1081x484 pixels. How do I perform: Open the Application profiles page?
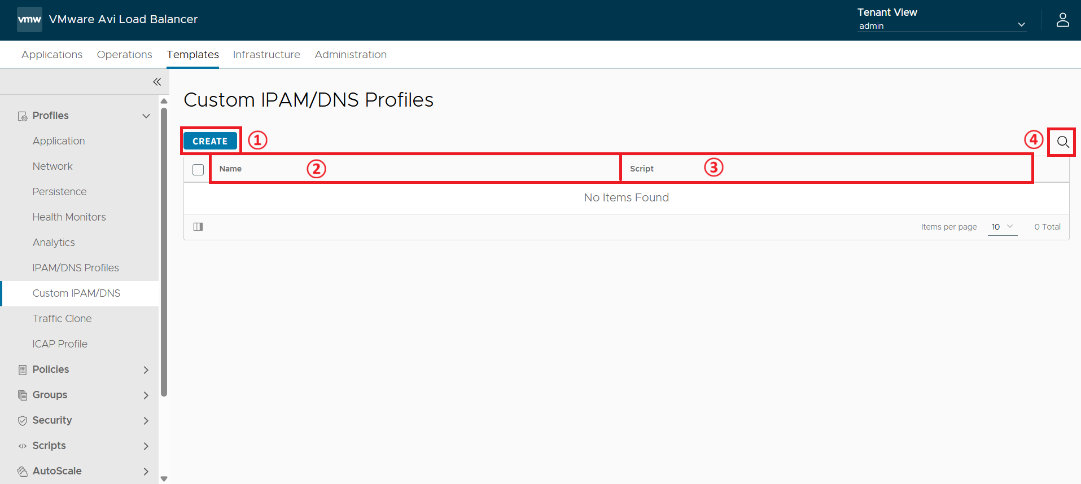(x=59, y=141)
